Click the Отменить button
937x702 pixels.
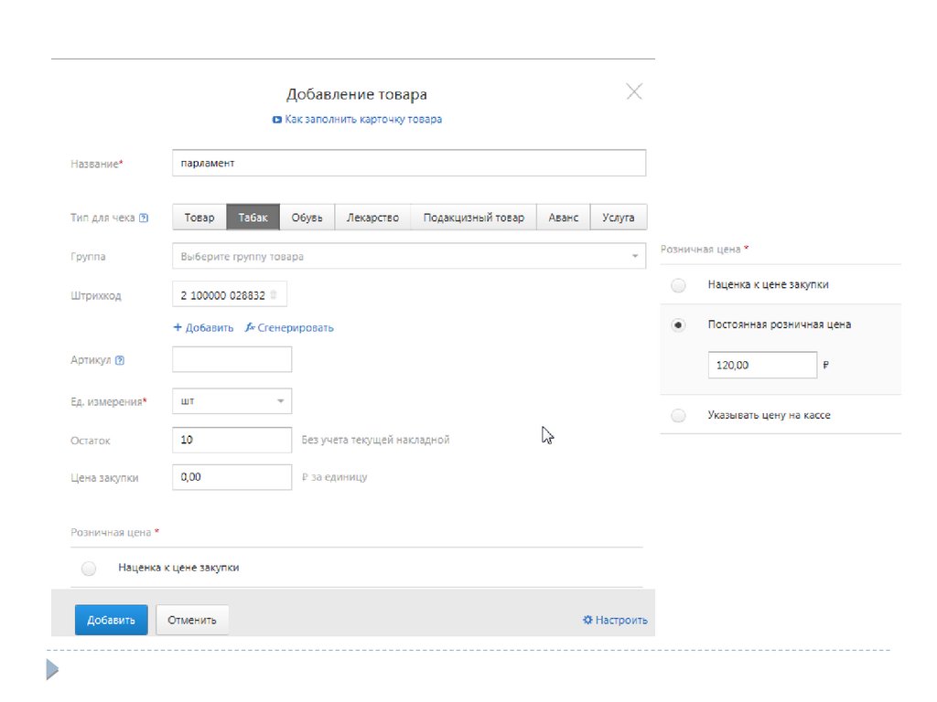coord(192,620)
